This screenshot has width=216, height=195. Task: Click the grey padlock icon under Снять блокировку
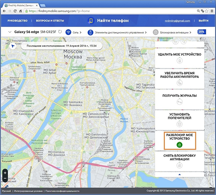180,165
